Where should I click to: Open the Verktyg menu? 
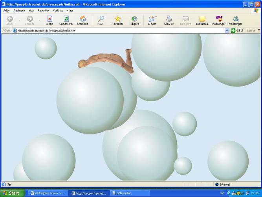click(x=58, y=11)
